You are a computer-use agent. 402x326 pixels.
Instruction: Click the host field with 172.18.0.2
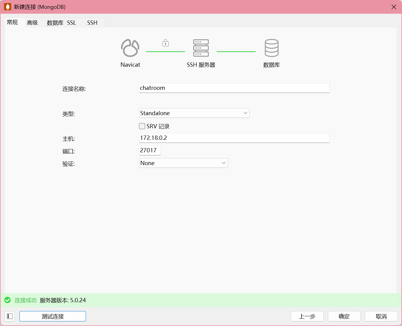pos(234,138)
